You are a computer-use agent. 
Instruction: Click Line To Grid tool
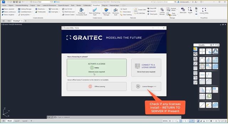pyautogui.click(x=67, y=9)
